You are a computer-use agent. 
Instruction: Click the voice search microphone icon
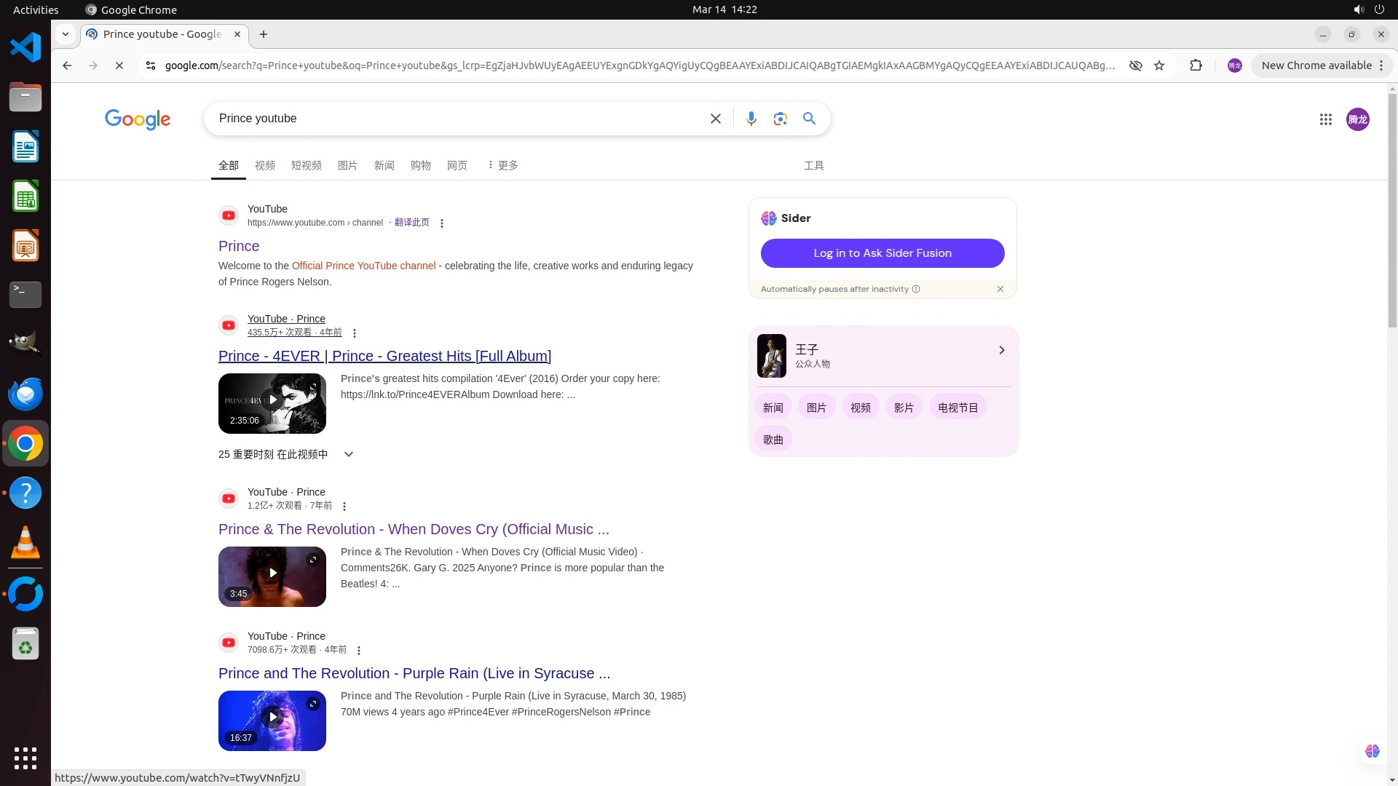[x=751, y=119]
